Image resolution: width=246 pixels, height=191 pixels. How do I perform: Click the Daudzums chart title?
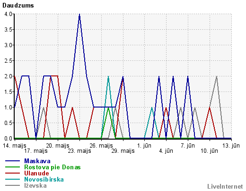(x=18, y=6)
